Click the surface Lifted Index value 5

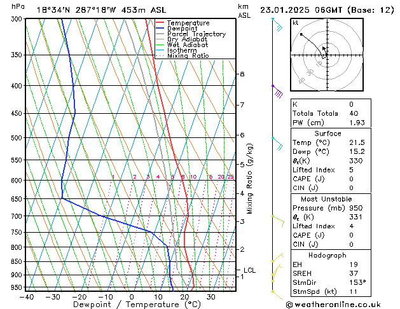(x=351, y=170)
